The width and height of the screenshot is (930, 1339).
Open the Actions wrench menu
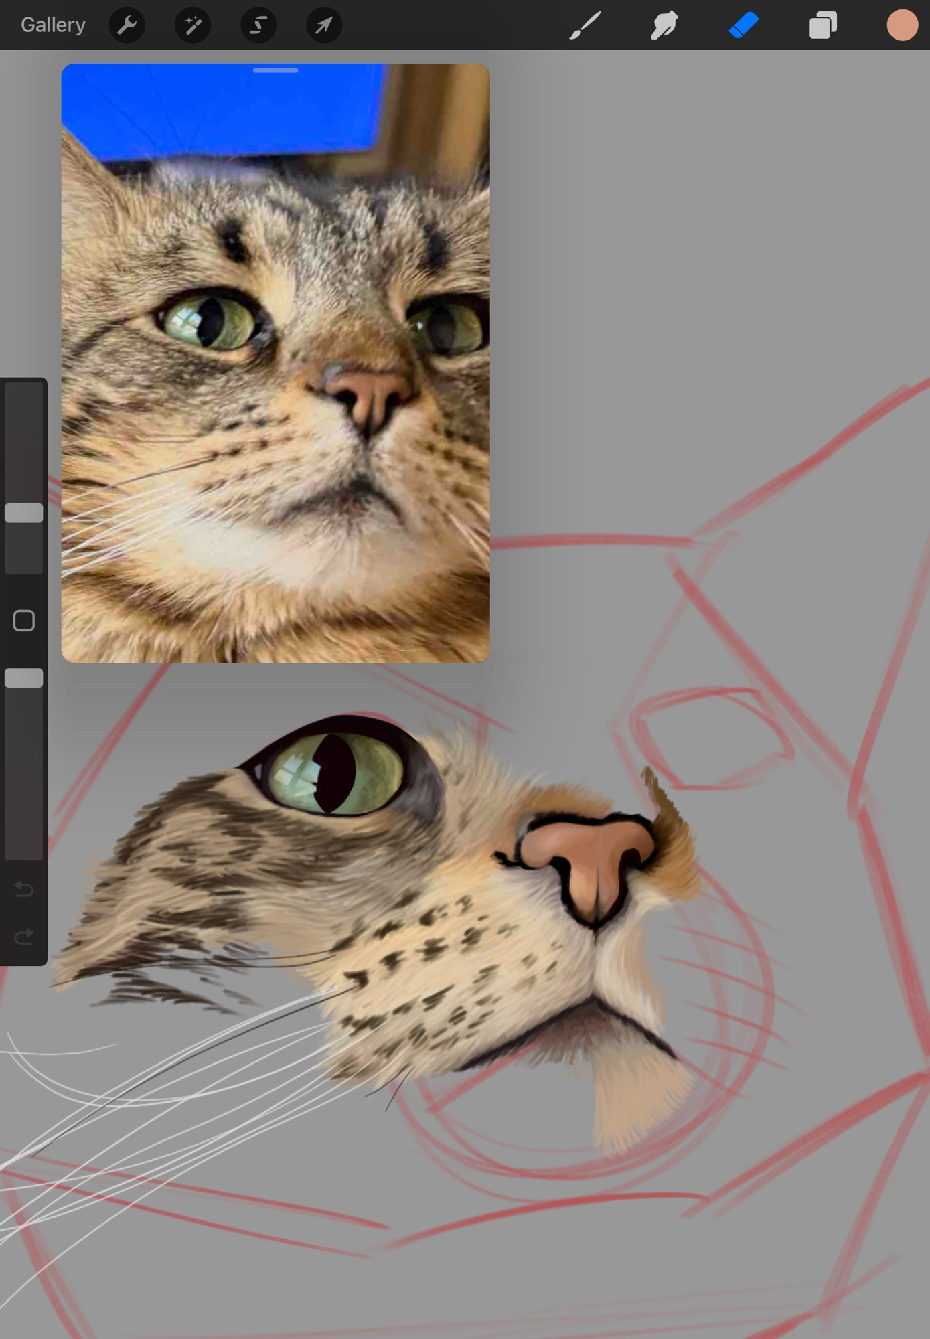(x=127, y=25)
